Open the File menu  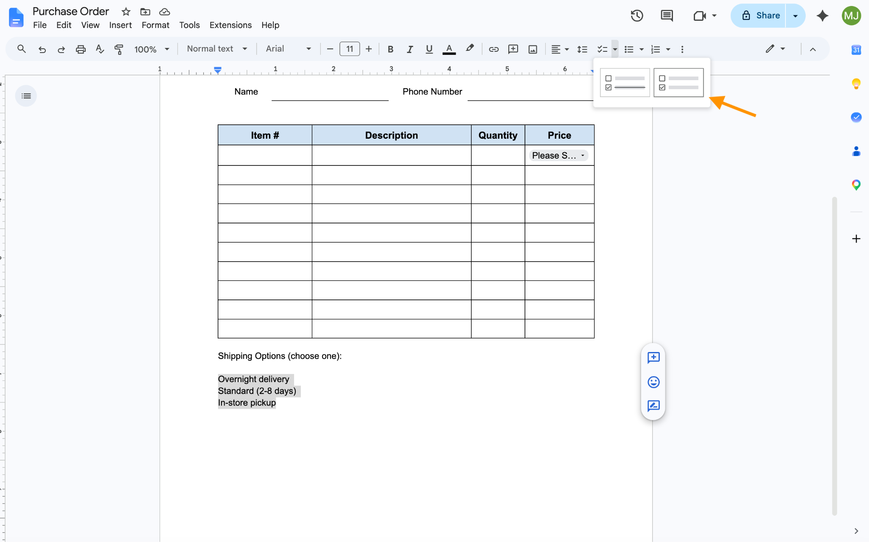pos(40,25)
